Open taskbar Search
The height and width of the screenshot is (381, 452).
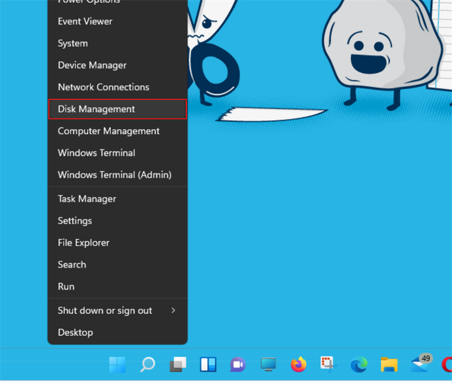pyautogui.click(x=147, y=366)
